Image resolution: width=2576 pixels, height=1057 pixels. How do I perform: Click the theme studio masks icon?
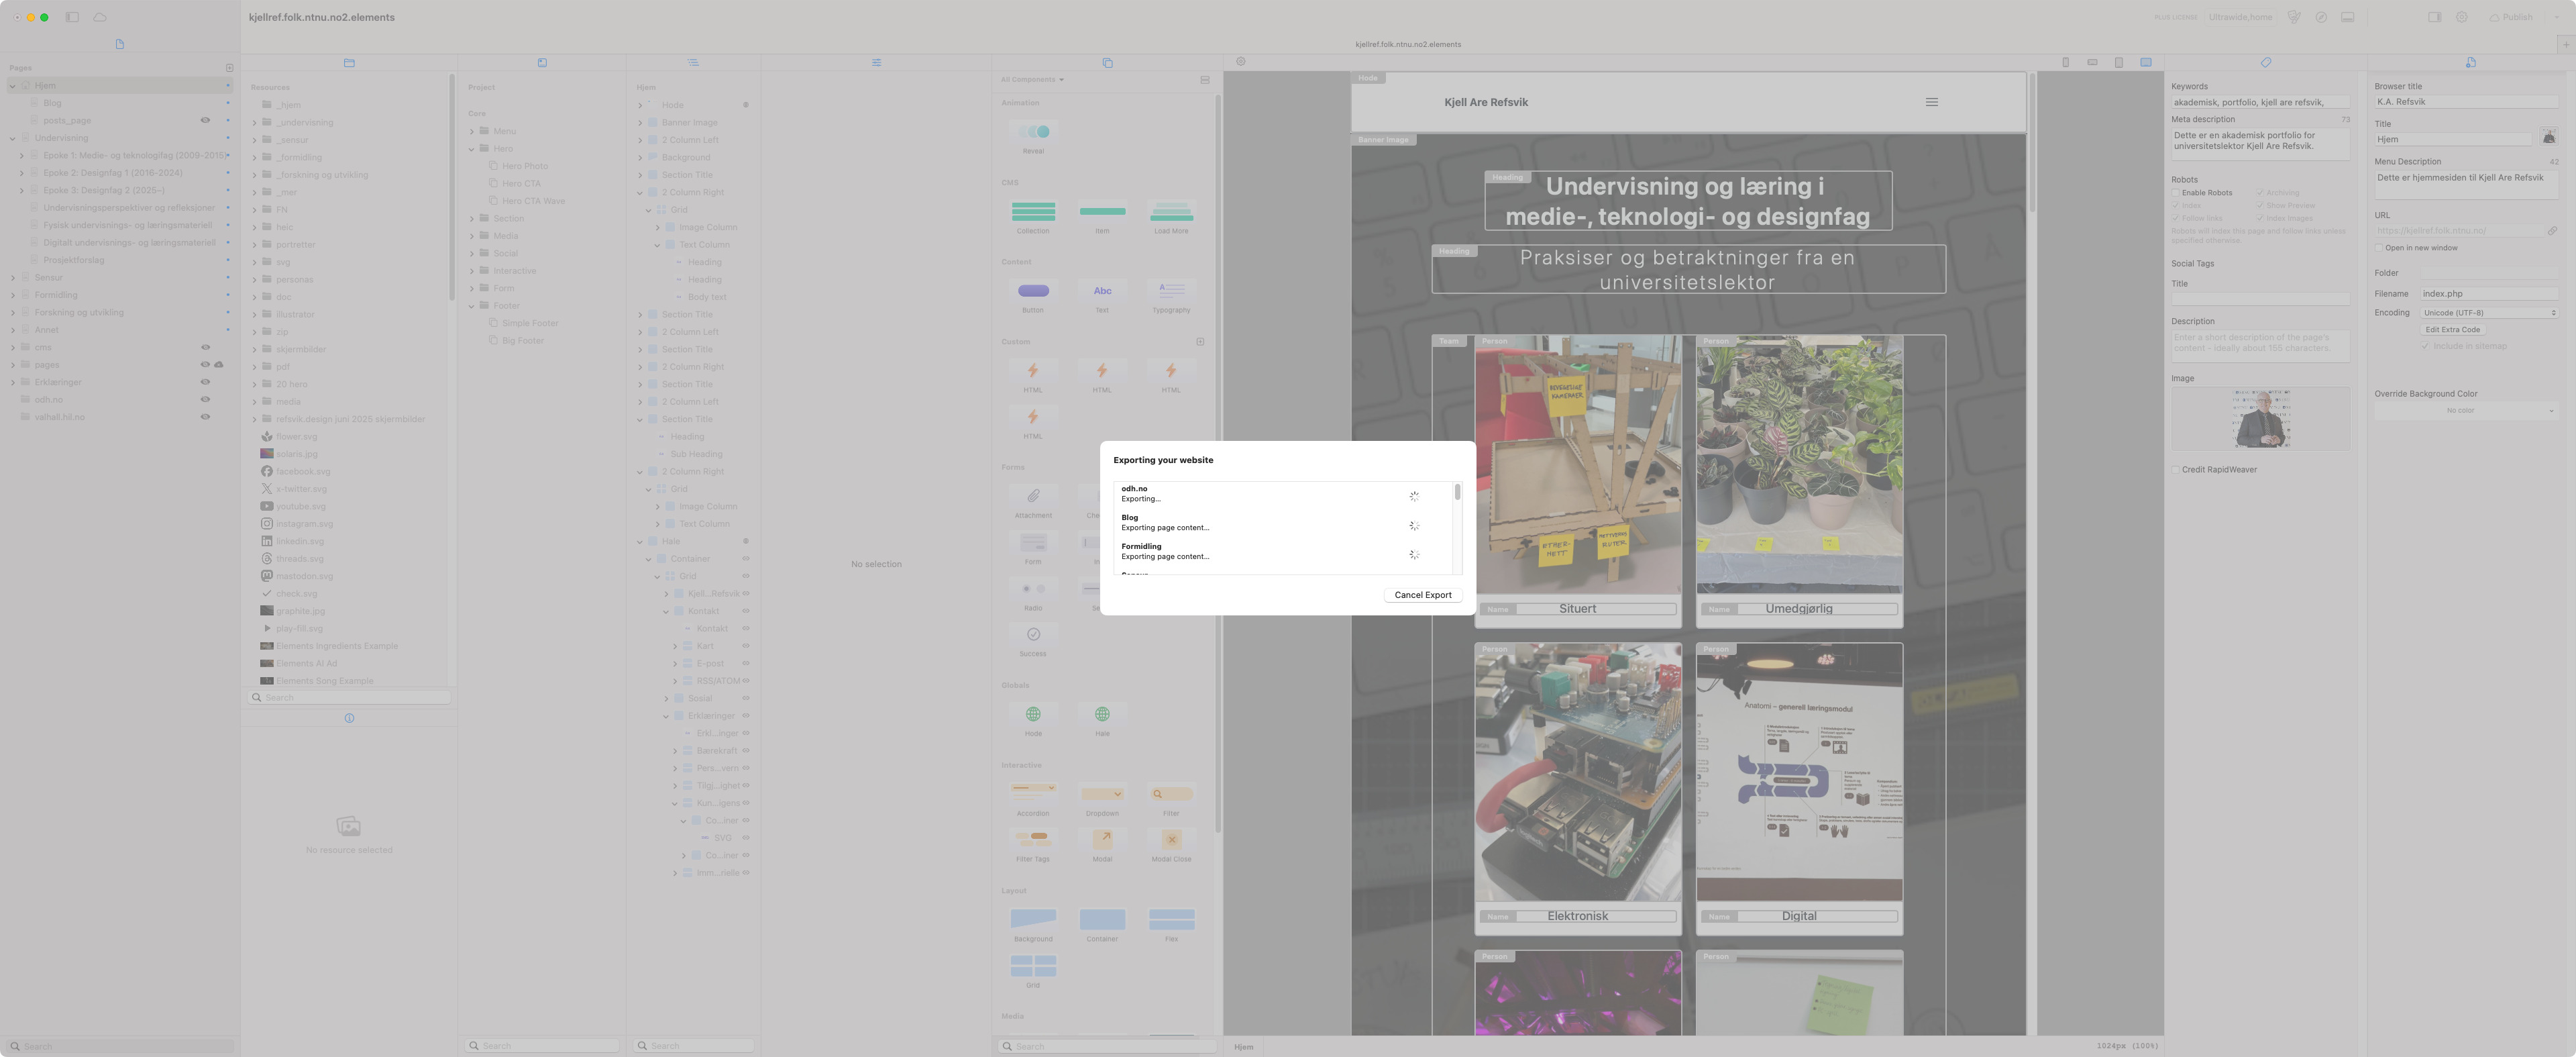point(2294,17)
